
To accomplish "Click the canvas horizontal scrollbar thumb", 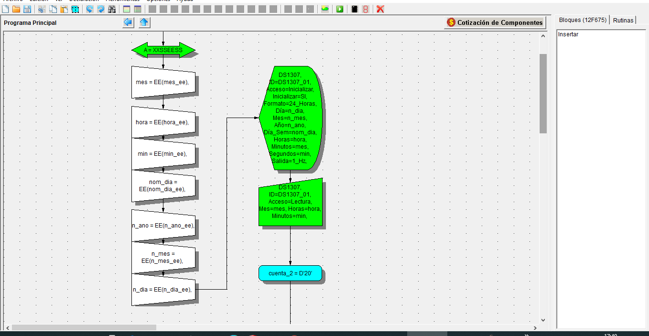I will pyautogui.click(x=84, y=328).
